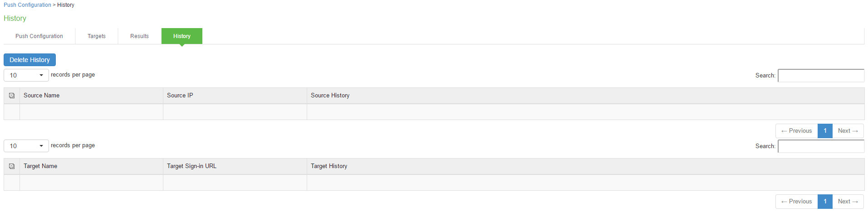Click Previous in source table pagination

click(x=797, y=131)
